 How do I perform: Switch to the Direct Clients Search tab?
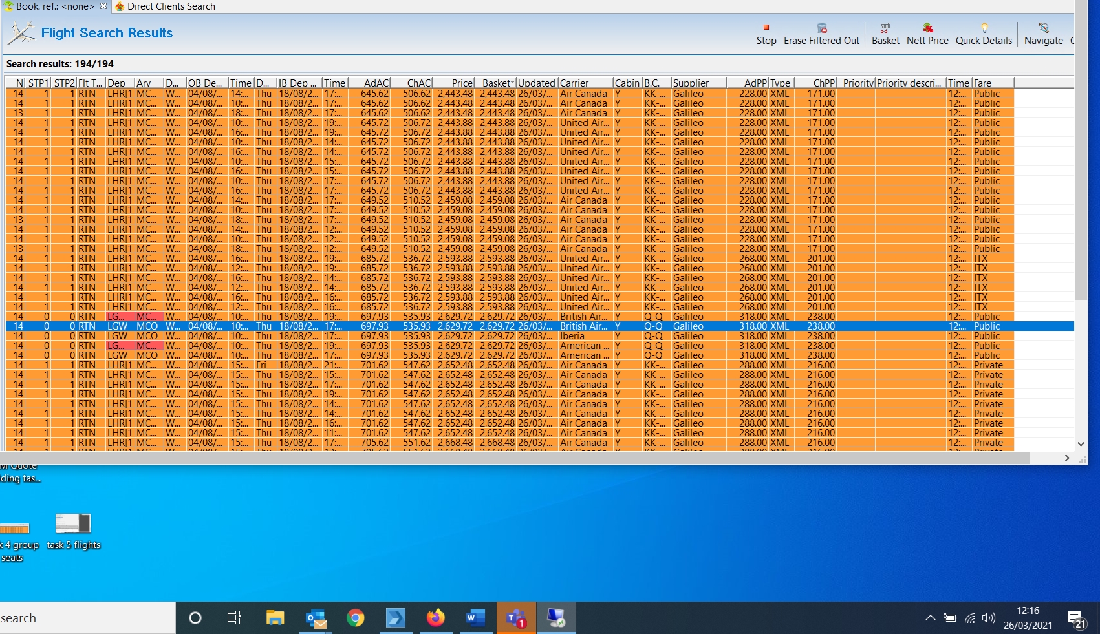[171, 6]
